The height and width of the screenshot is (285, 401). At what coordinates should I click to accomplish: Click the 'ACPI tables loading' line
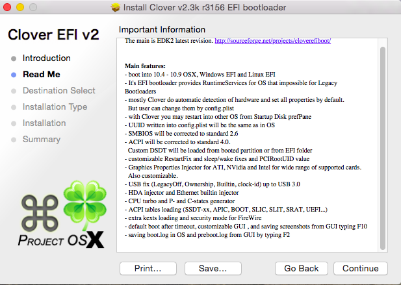(x=226, y=210)
